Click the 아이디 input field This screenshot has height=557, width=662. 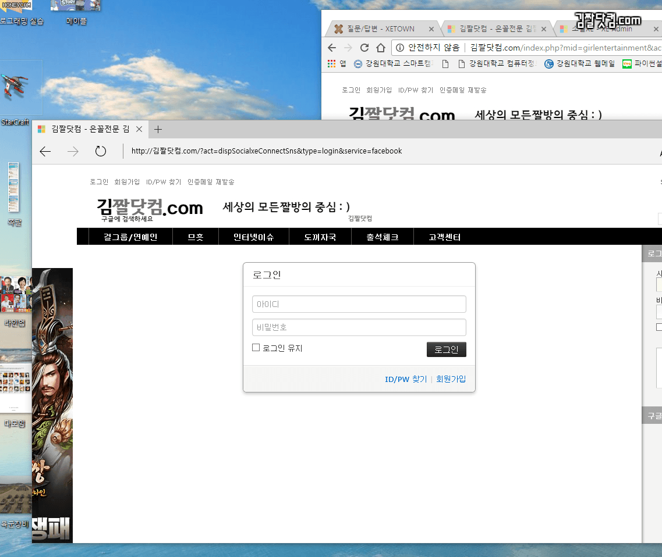[359, 304]
